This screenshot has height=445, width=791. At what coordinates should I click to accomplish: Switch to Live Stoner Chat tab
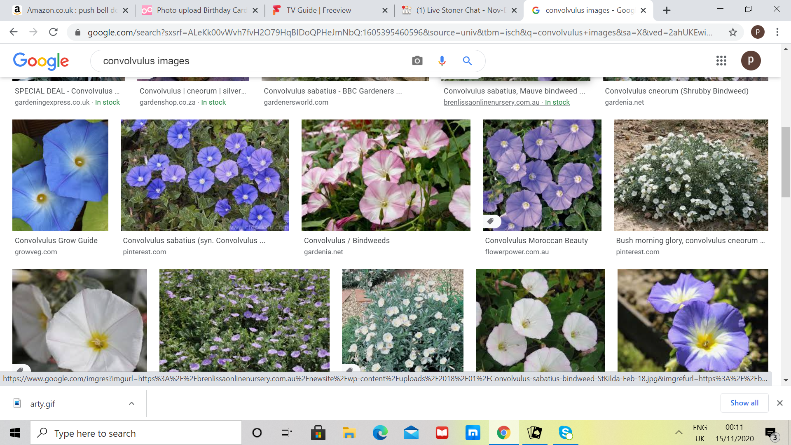pos(459,11)
